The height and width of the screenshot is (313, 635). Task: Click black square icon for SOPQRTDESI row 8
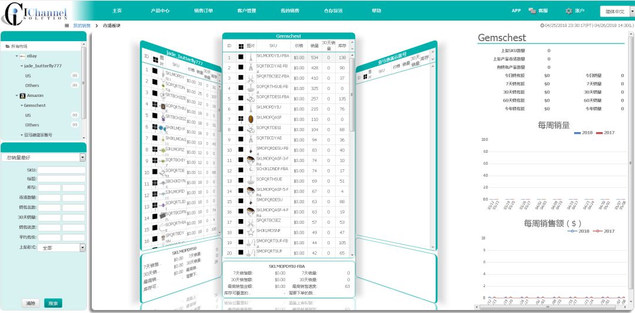[x=241, y=129]
